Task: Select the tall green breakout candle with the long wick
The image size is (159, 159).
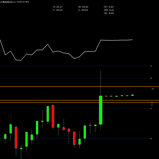Action: pos(100,110)
